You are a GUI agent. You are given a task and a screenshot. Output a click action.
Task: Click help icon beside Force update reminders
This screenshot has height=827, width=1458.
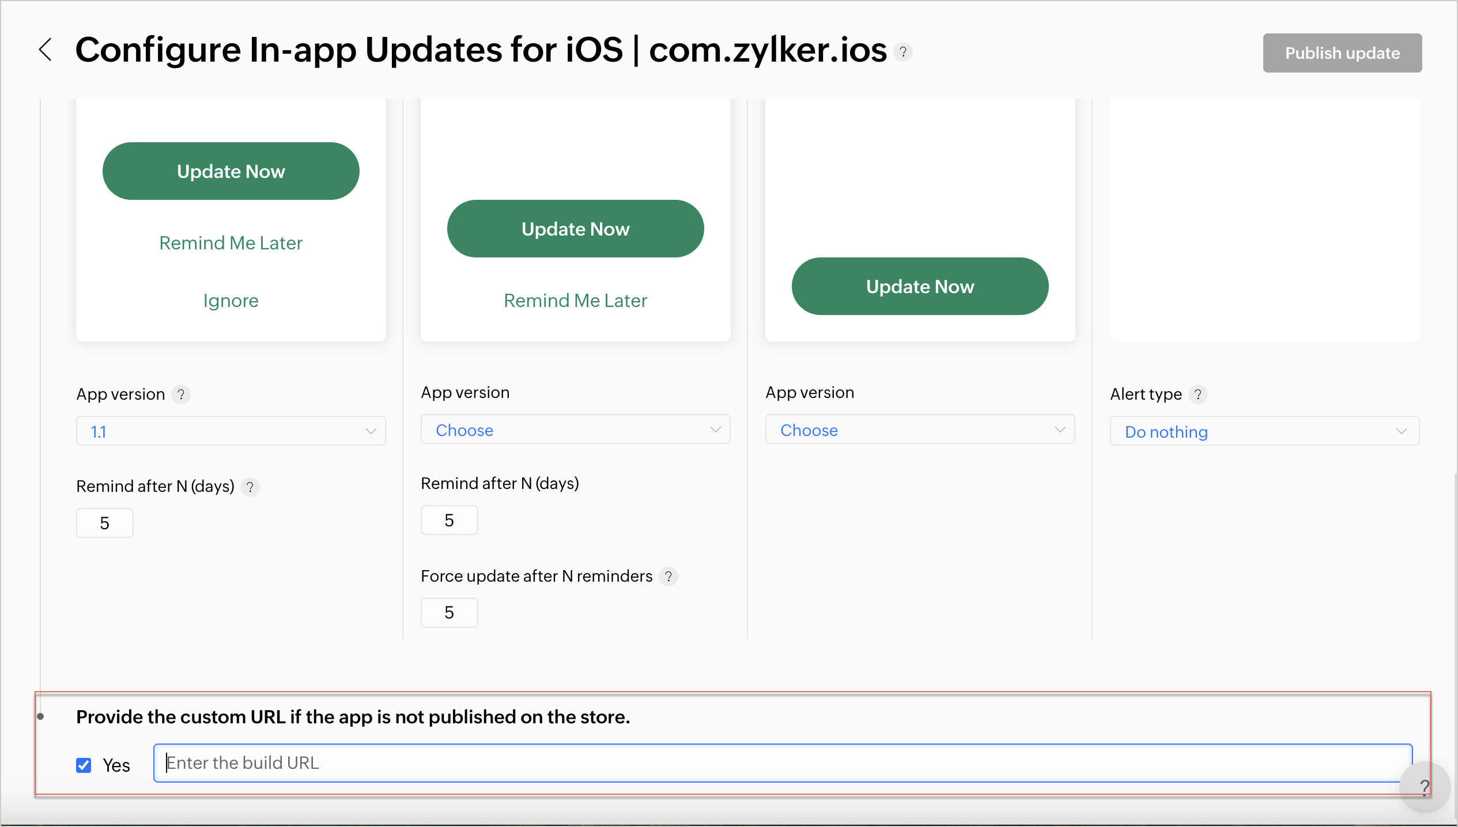click(668, 576)
